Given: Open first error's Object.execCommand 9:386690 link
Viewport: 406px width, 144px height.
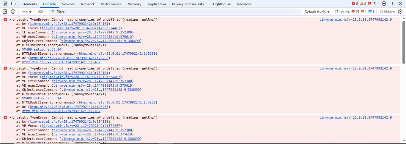Looking at the screenshot, I should click(101, 41).
